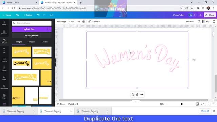The width and height of the screenshot is (217, 122).
Task: Click the rotate handle beside the image
Action: point(194,60)
